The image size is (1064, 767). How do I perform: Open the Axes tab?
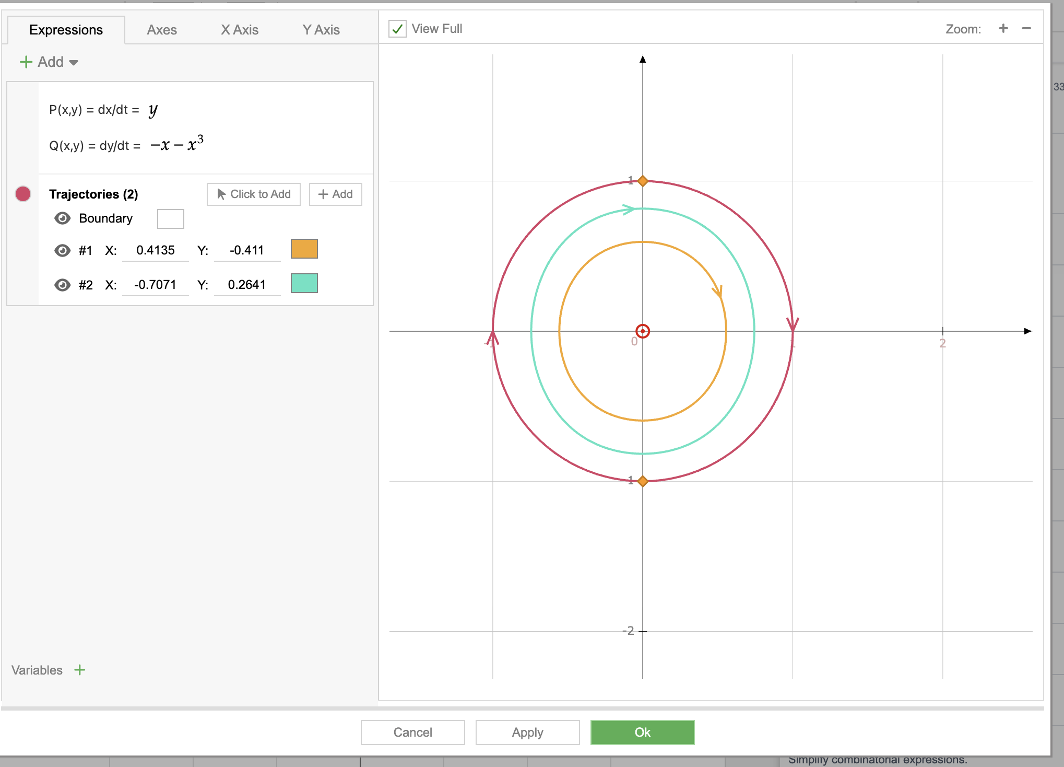pos(162,30)
